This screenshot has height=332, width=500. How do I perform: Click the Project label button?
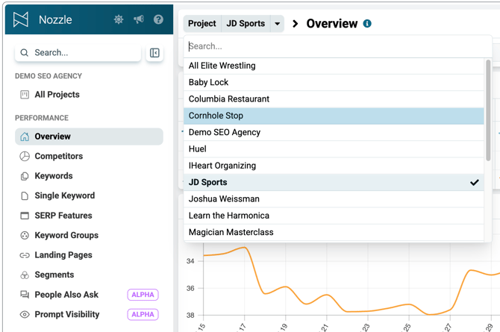(x=201, y=24)
